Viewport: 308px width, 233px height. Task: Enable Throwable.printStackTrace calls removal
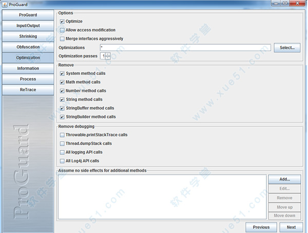pyautogui.click(x=62, y=135)
